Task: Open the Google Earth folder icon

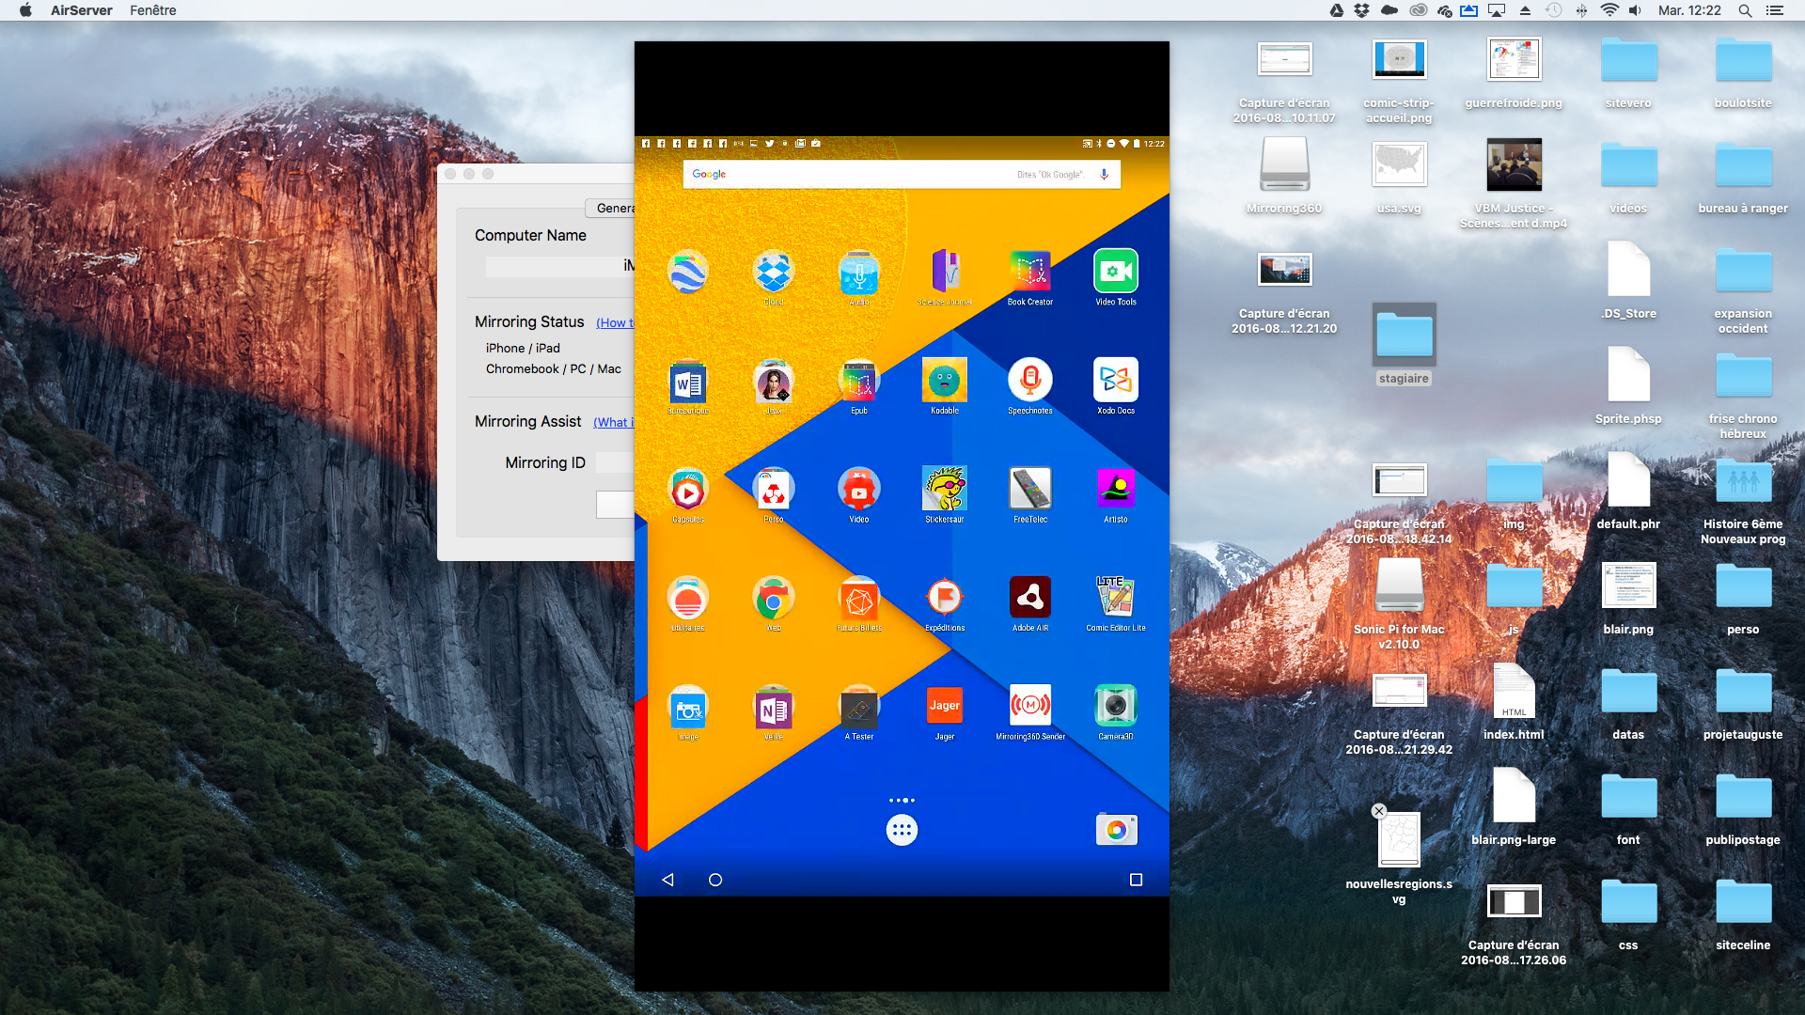Action: coord(687,273)
